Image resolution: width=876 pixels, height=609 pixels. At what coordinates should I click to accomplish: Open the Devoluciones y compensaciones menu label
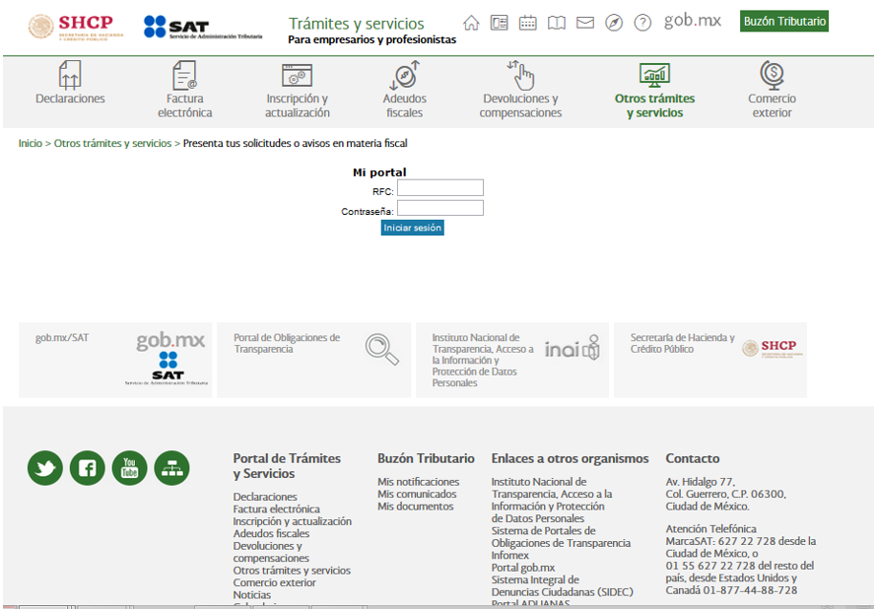[x=520, y=105]
